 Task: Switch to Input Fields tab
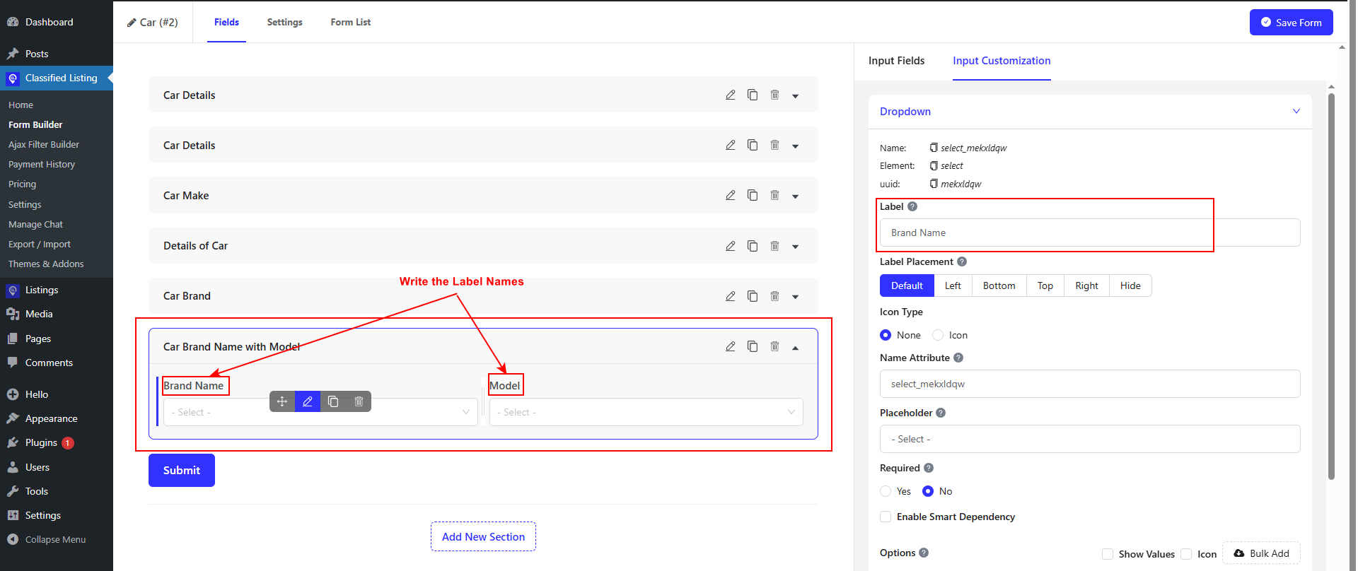(896, 61)
